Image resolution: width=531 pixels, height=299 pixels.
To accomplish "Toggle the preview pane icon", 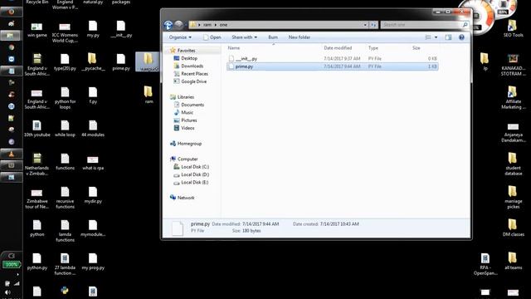I will click(448, 37).
